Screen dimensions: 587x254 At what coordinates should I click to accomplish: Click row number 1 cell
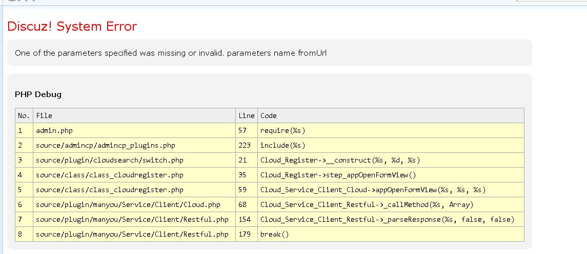(x=24, y=130)
